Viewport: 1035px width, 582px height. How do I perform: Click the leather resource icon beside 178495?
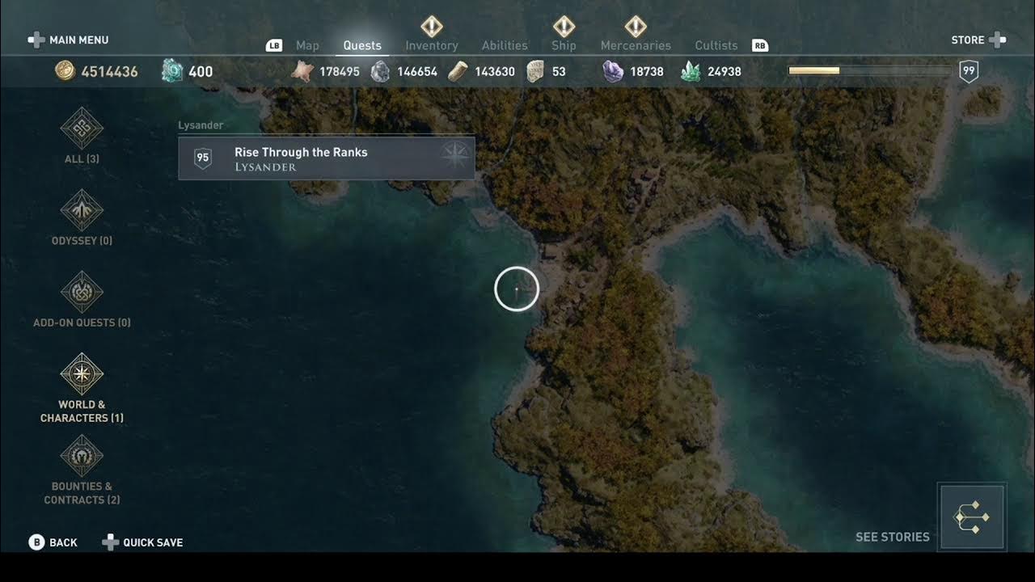click(x=302, y=71)
